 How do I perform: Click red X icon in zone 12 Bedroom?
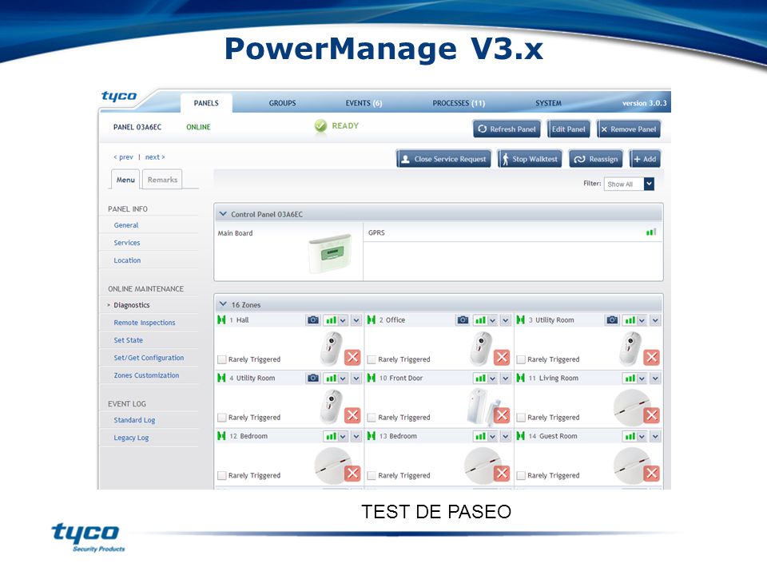[x=352, y=474]
